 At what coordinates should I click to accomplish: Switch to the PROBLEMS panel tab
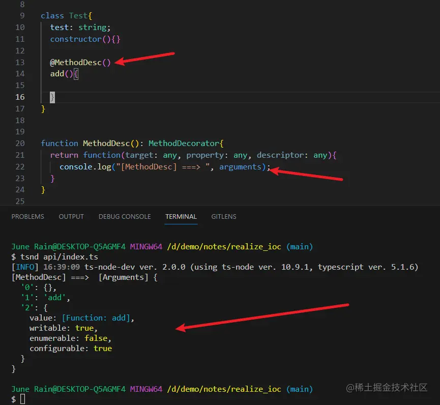(x=28, y=216)
